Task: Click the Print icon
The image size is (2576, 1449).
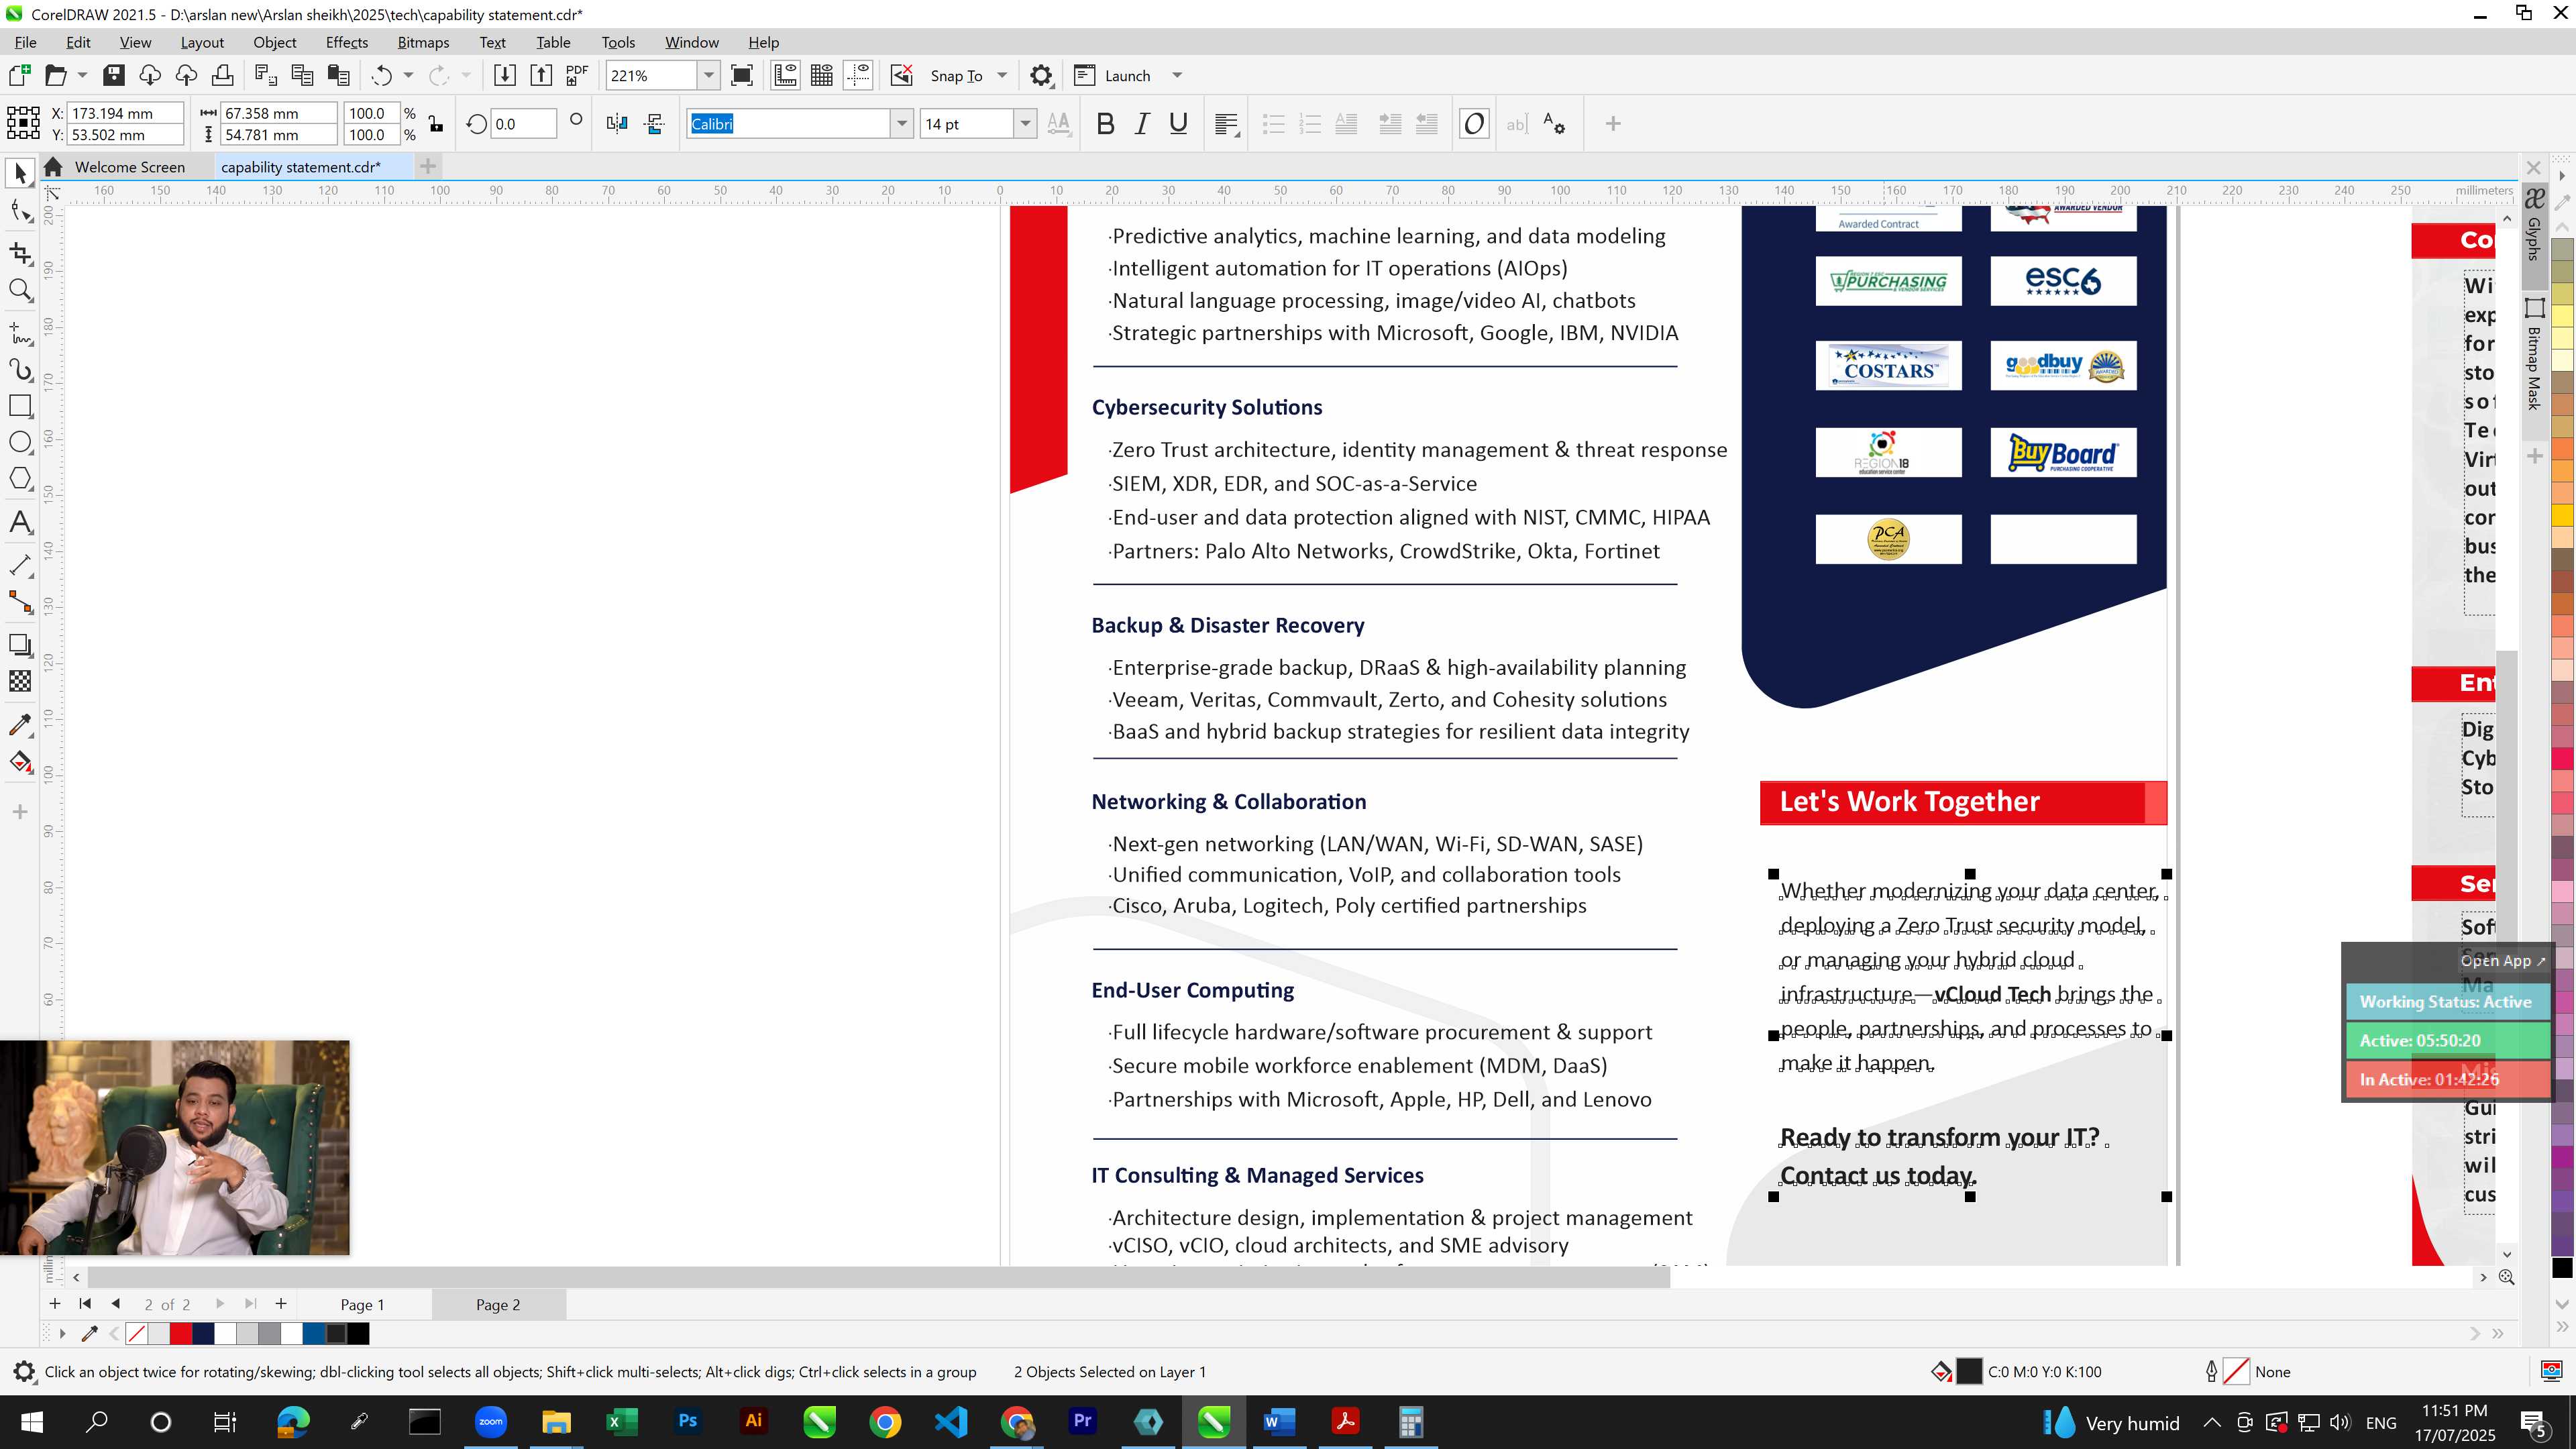Action: pyautogui.click(x=222, y=75)
